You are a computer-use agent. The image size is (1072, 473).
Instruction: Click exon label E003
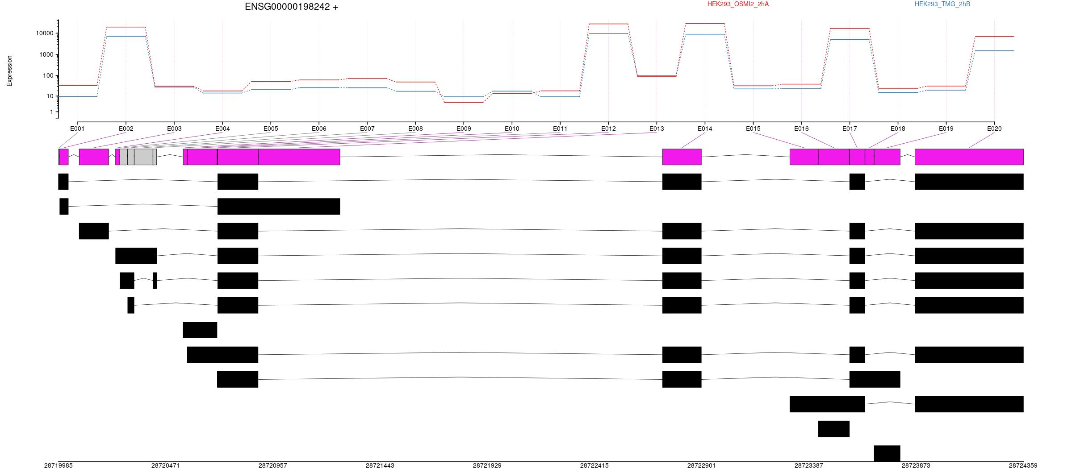174,129
